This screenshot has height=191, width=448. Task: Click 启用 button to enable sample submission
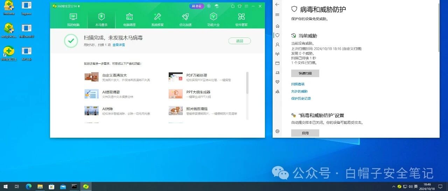pos(305,133)
